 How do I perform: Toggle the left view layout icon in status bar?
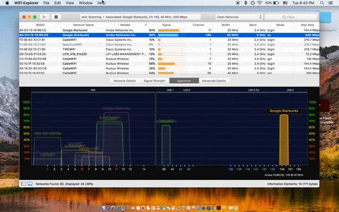pyautogui.click(x=24, y=184)
